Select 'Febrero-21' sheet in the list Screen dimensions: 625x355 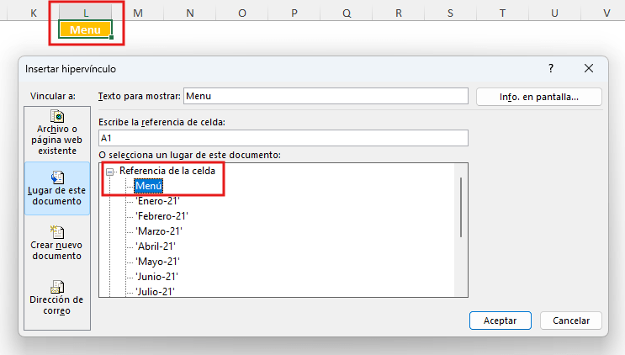(162, 216)
